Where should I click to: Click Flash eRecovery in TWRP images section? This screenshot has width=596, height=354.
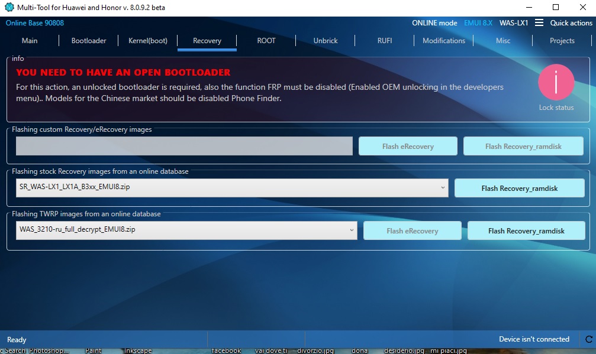point(413,230)
